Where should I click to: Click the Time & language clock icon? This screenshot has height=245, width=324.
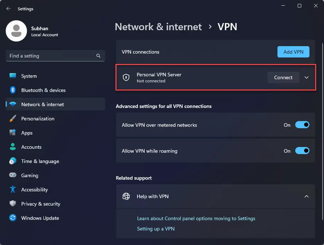[13, 161]
